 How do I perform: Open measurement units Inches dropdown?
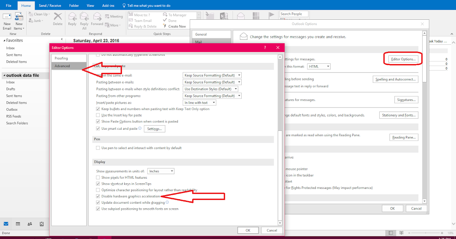point(161,171)
